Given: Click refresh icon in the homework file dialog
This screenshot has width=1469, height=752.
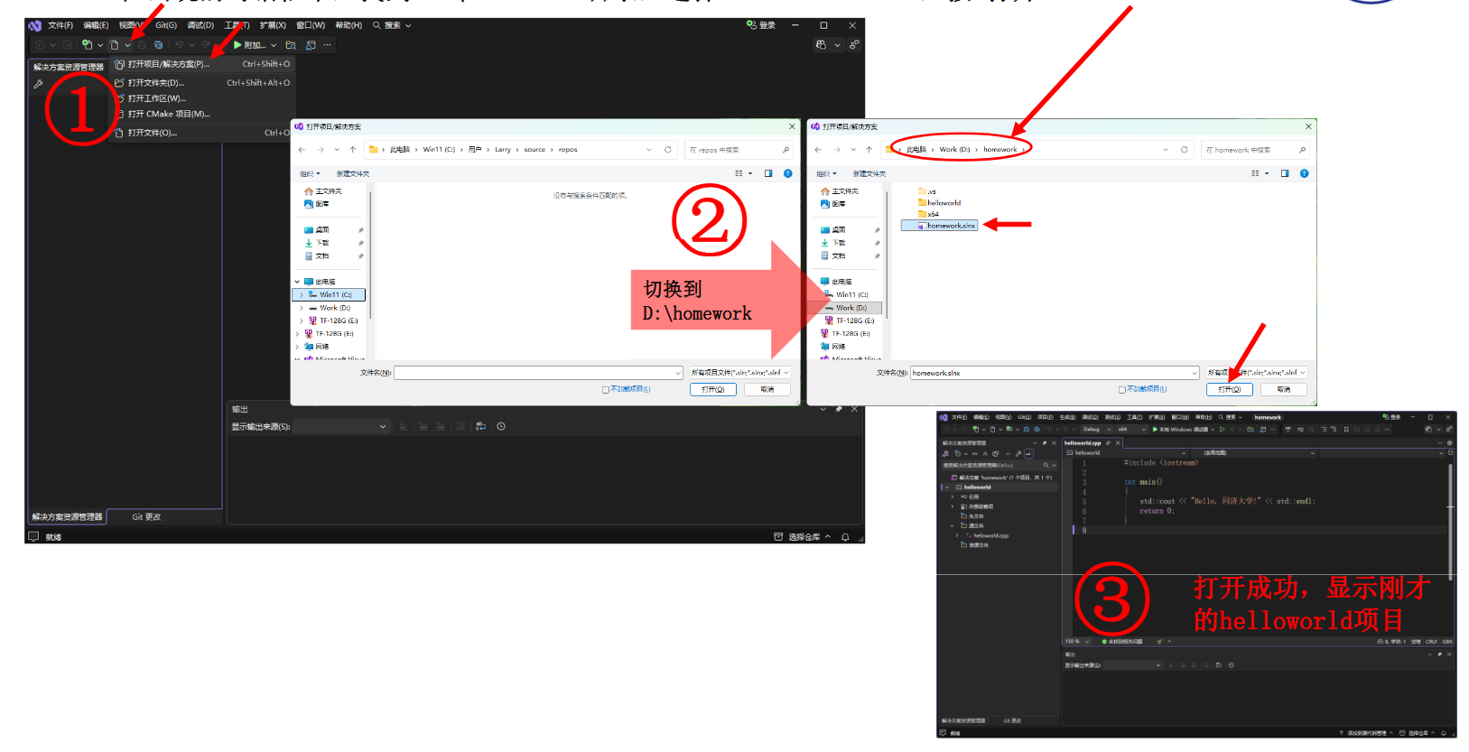Looking at the screenshot, I should point(1184,150).
